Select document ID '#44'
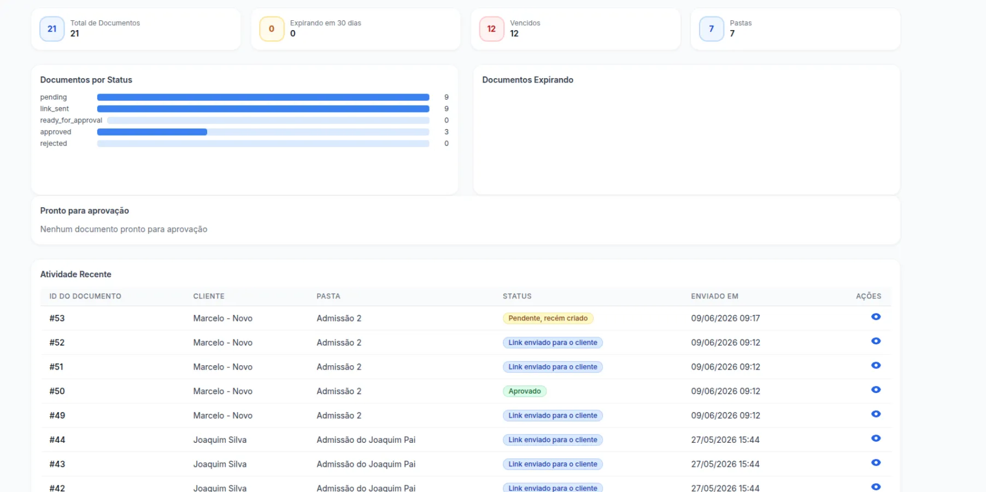The height and width of the screenshot is (492, 986). [x=57, y=440]
